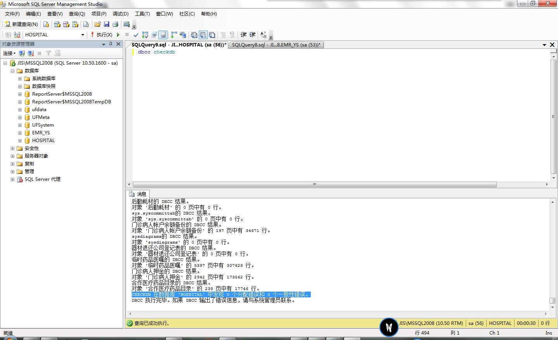Viewport: 558px width, 340px height.
Task: Click the New Query (新建查询) button
Action: 21,24
